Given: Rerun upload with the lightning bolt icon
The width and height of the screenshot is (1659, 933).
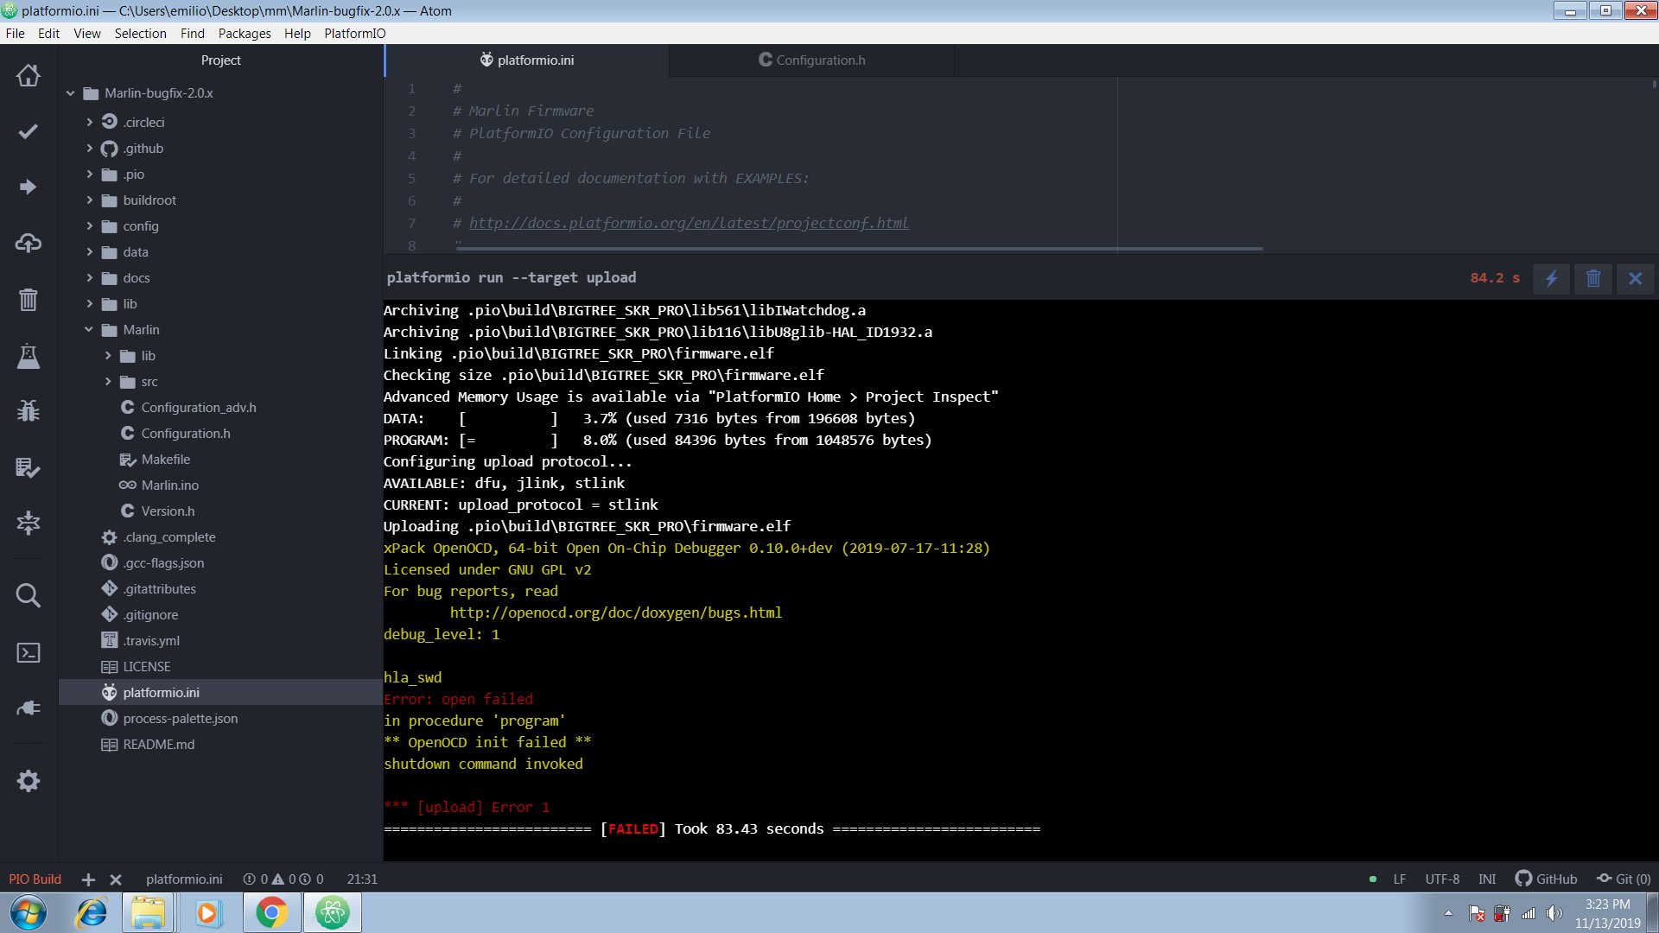Looking at the screenshot, I should 1550,278.
